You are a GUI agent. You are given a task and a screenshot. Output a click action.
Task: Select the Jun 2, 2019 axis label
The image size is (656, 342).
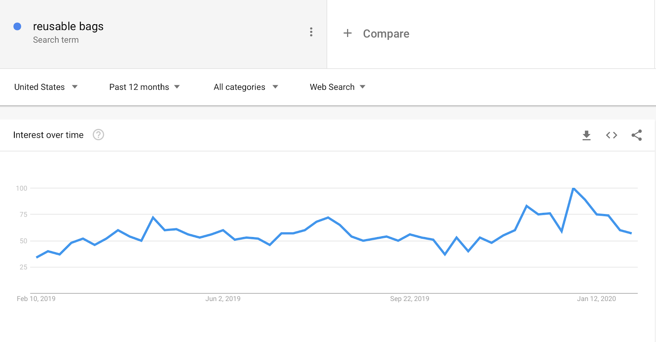click(223, 299)
